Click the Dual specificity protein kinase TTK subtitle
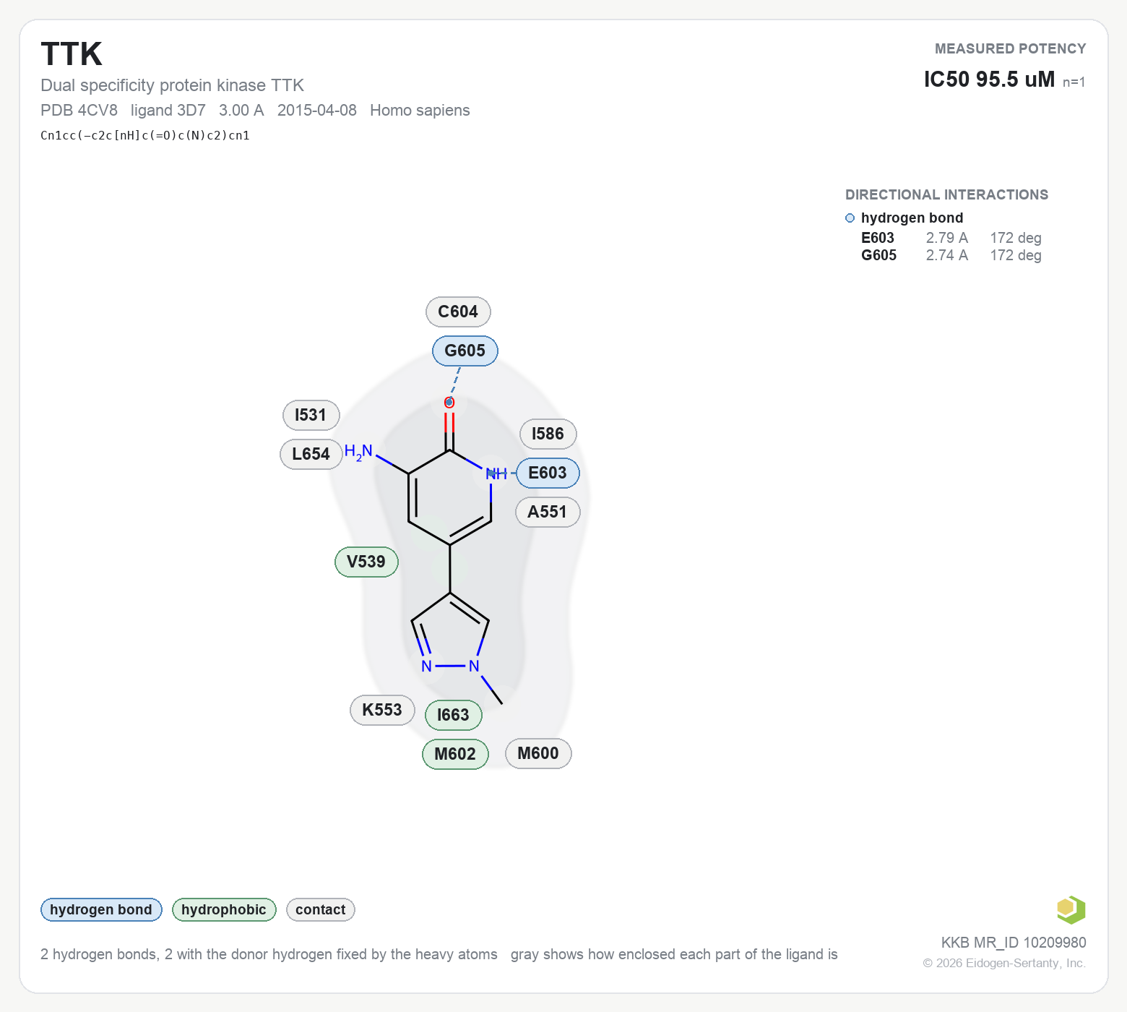 click(x=172, y=85)
